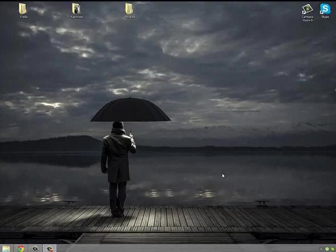Select the Музыка folder on the desktop
This screenshot has width=336, height=252.
130,10
